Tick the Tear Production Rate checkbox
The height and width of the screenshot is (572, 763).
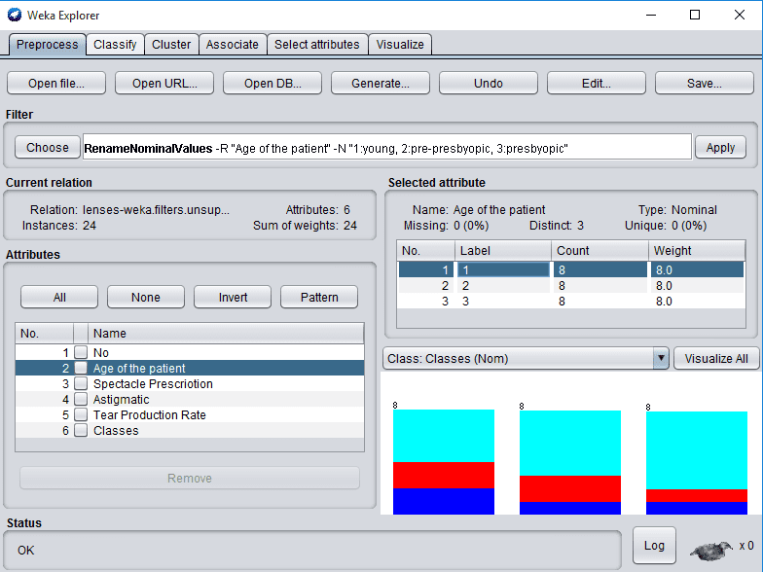[81, 414]
